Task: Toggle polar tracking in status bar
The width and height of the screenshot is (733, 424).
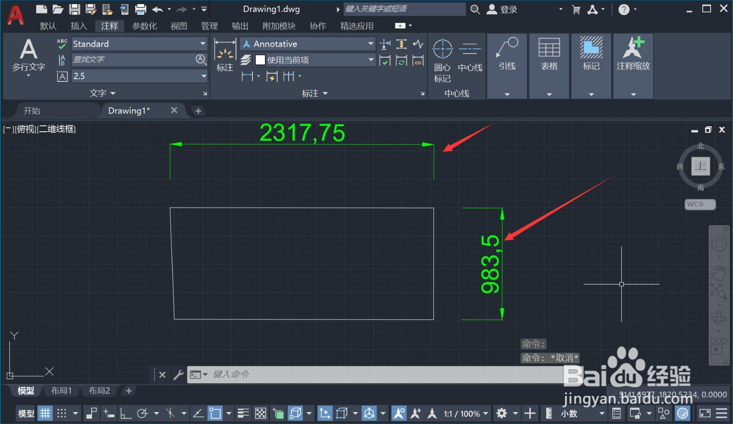Action: coord(143,413)
